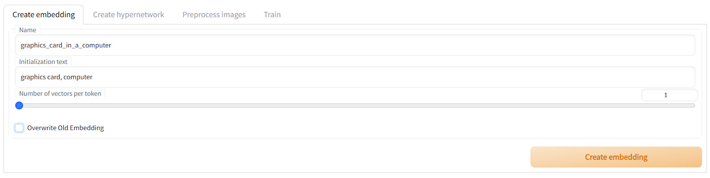Focus the Name input field
The height and width of the screenshot is (178, 710).
click(355, 45)
